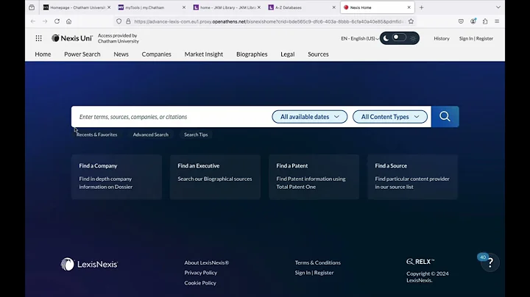
Task: Open the About LexisNexis footer link
Action: (x=207, y=262)
